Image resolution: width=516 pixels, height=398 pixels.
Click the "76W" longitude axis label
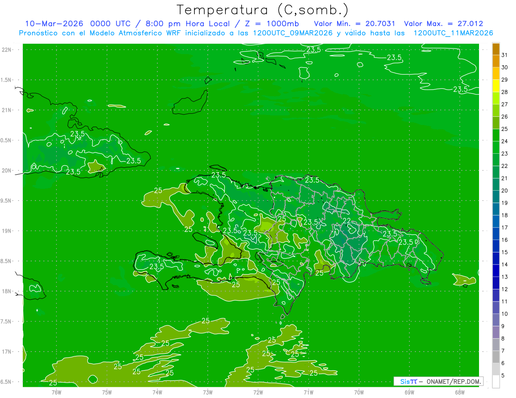(x=56, y=392)
